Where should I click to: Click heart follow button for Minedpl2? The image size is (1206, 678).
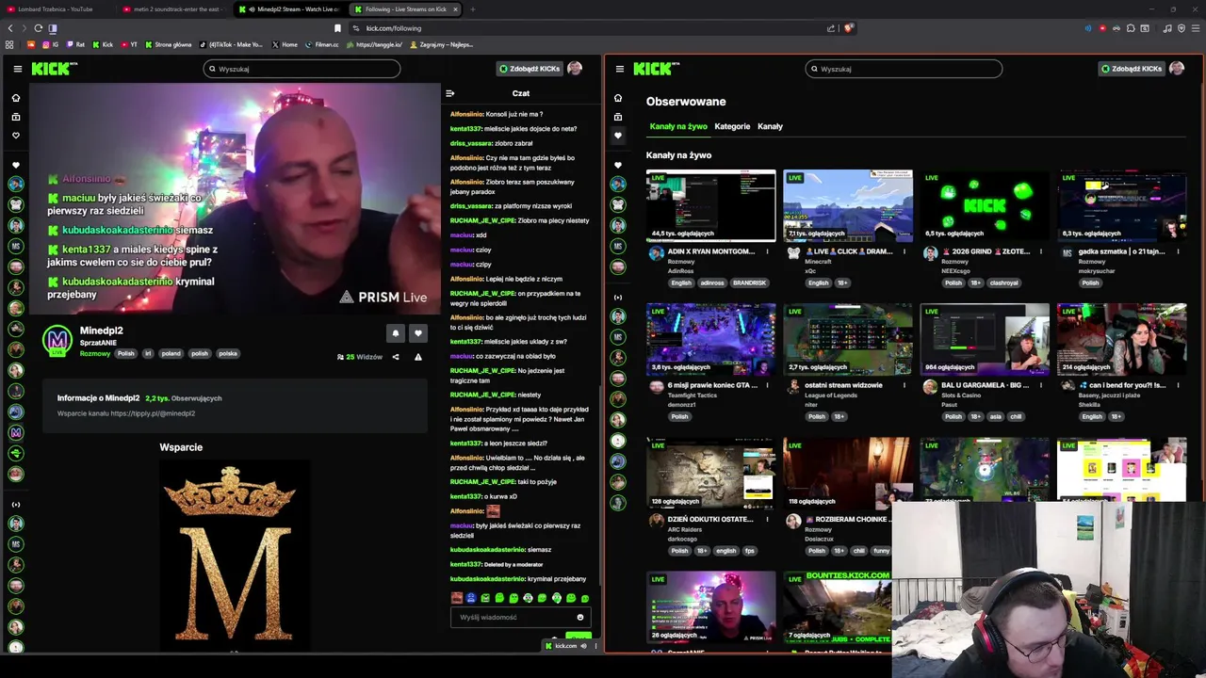coord(418,333)
